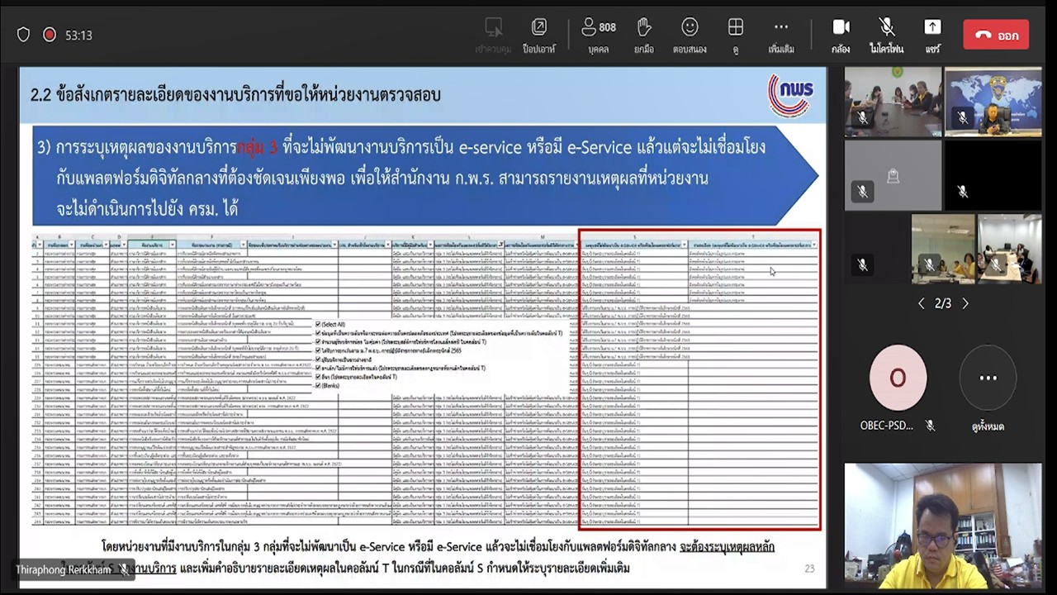
Task: Uncheck the (Select All) filter checkbox
Action: (318, 324)
